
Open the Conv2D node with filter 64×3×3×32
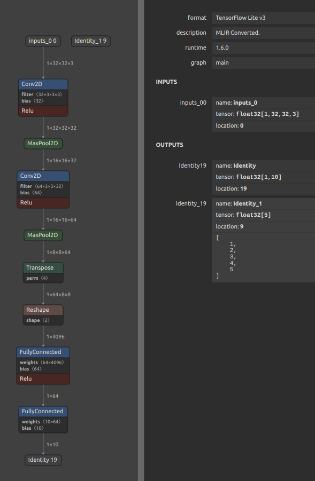[x=43, y=176]
